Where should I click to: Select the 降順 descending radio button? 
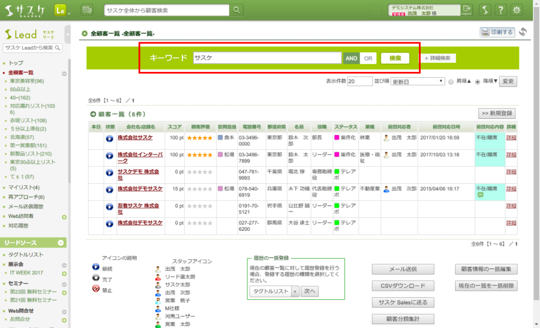point(477,82)
